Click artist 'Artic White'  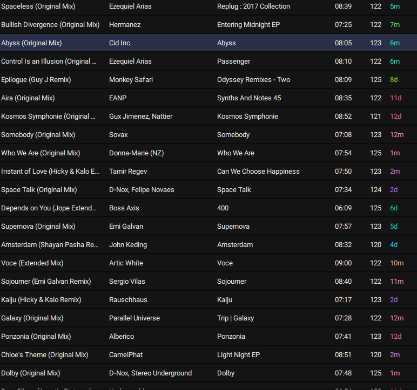[x=126, y=263]
